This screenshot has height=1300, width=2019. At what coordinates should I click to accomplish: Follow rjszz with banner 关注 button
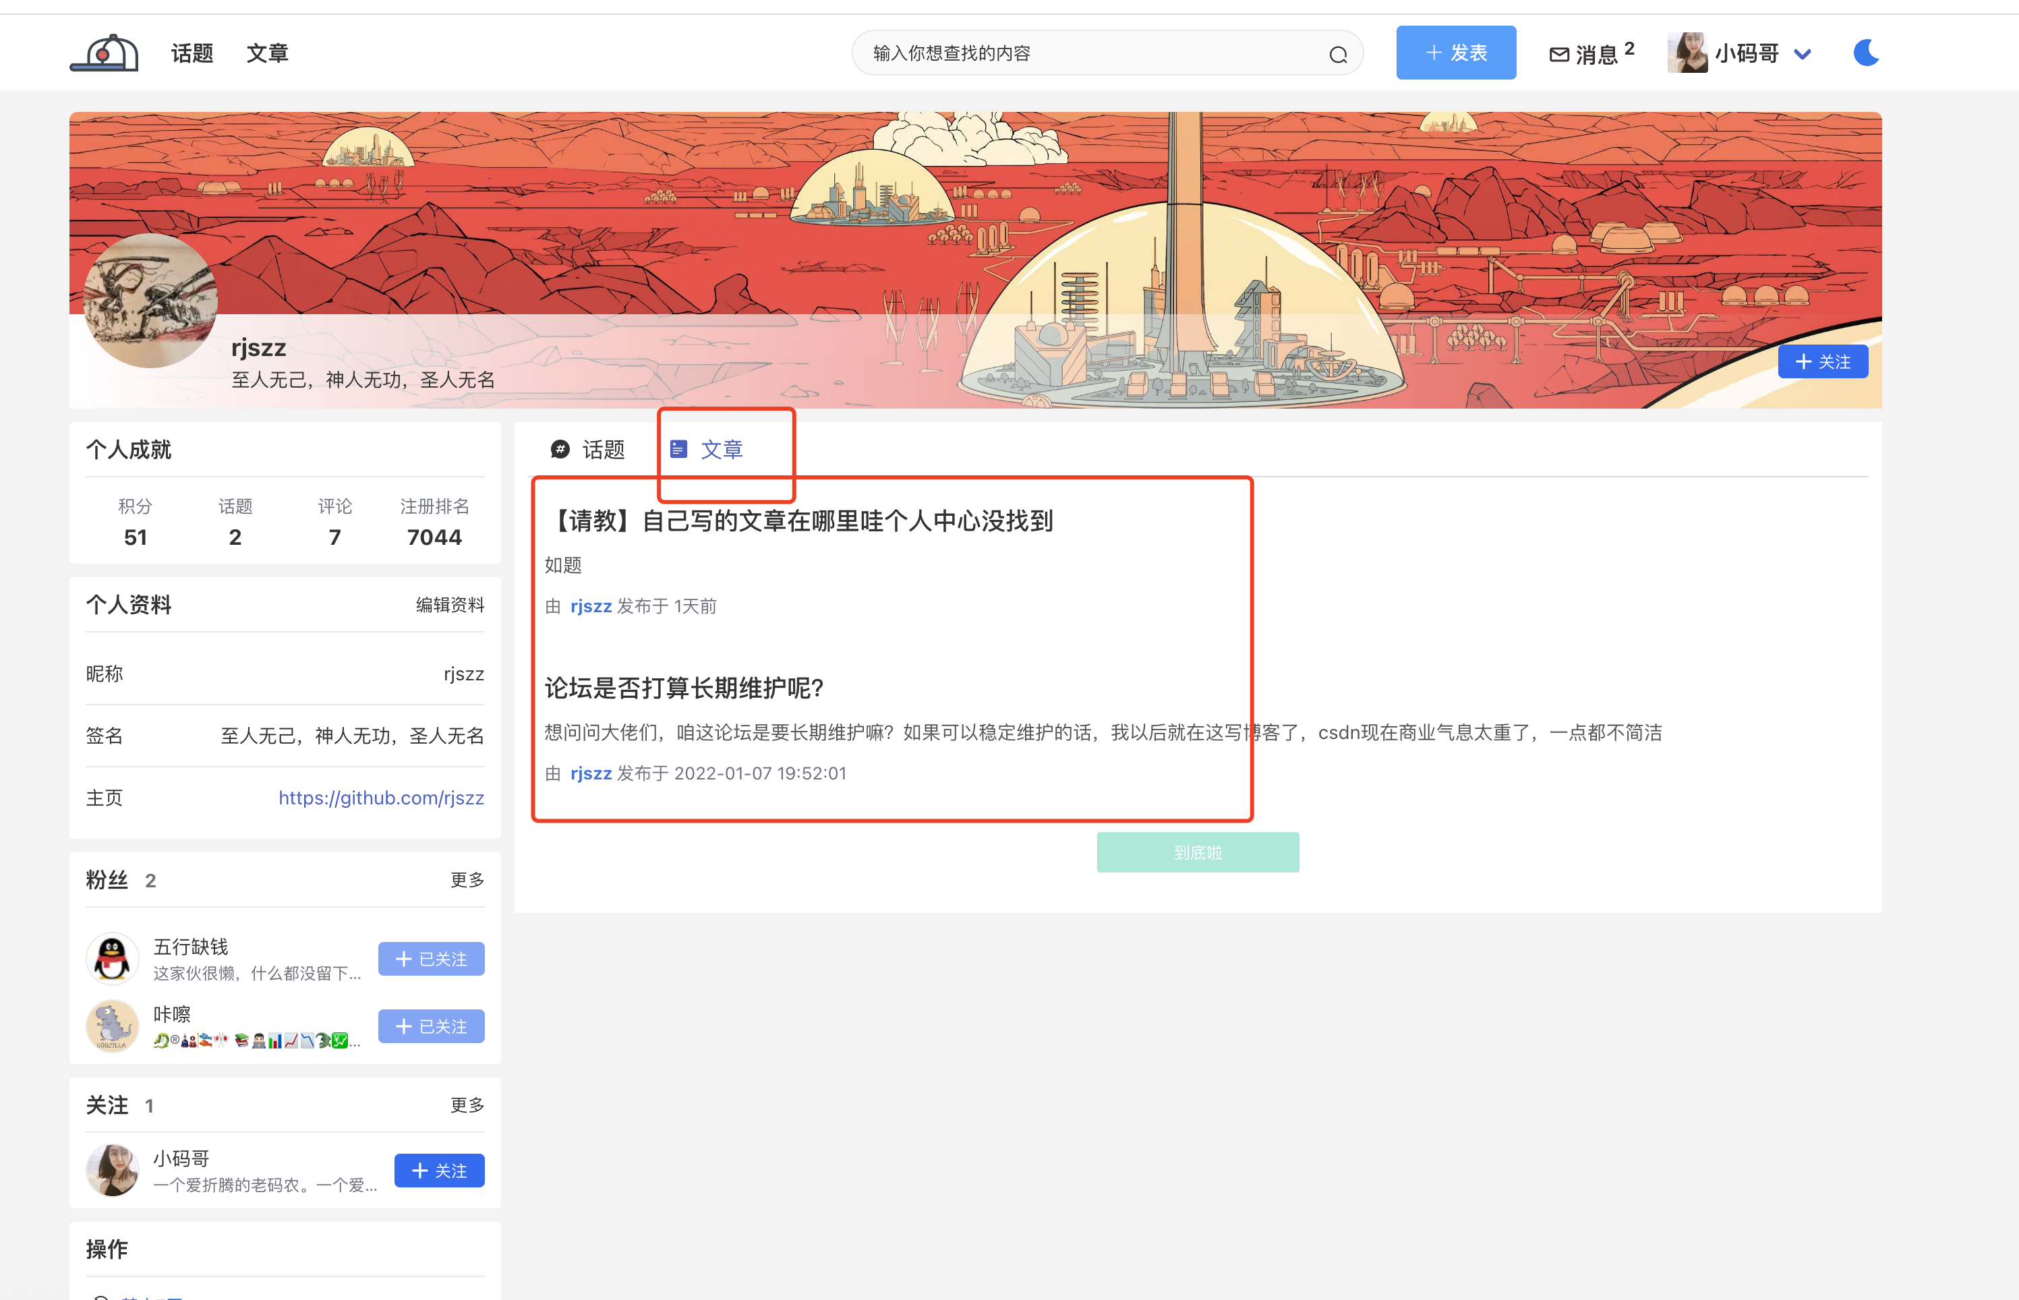pos(1823,361)
